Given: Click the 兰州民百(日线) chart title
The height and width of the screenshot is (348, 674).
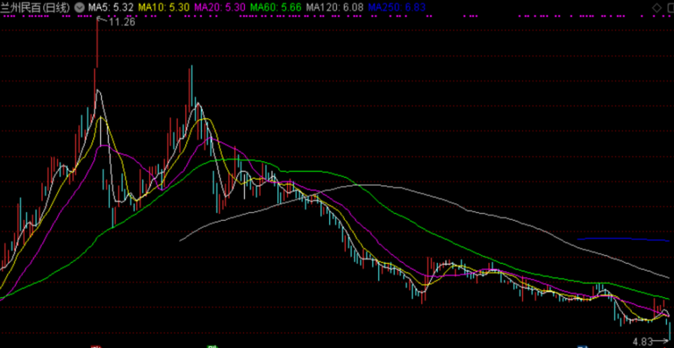Looking at the screenshot, I should 35,7.
